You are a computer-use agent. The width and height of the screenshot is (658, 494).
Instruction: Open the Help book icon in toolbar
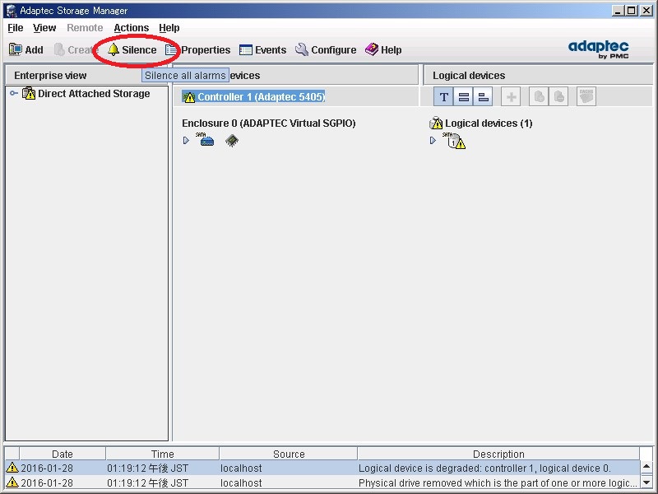383,50
